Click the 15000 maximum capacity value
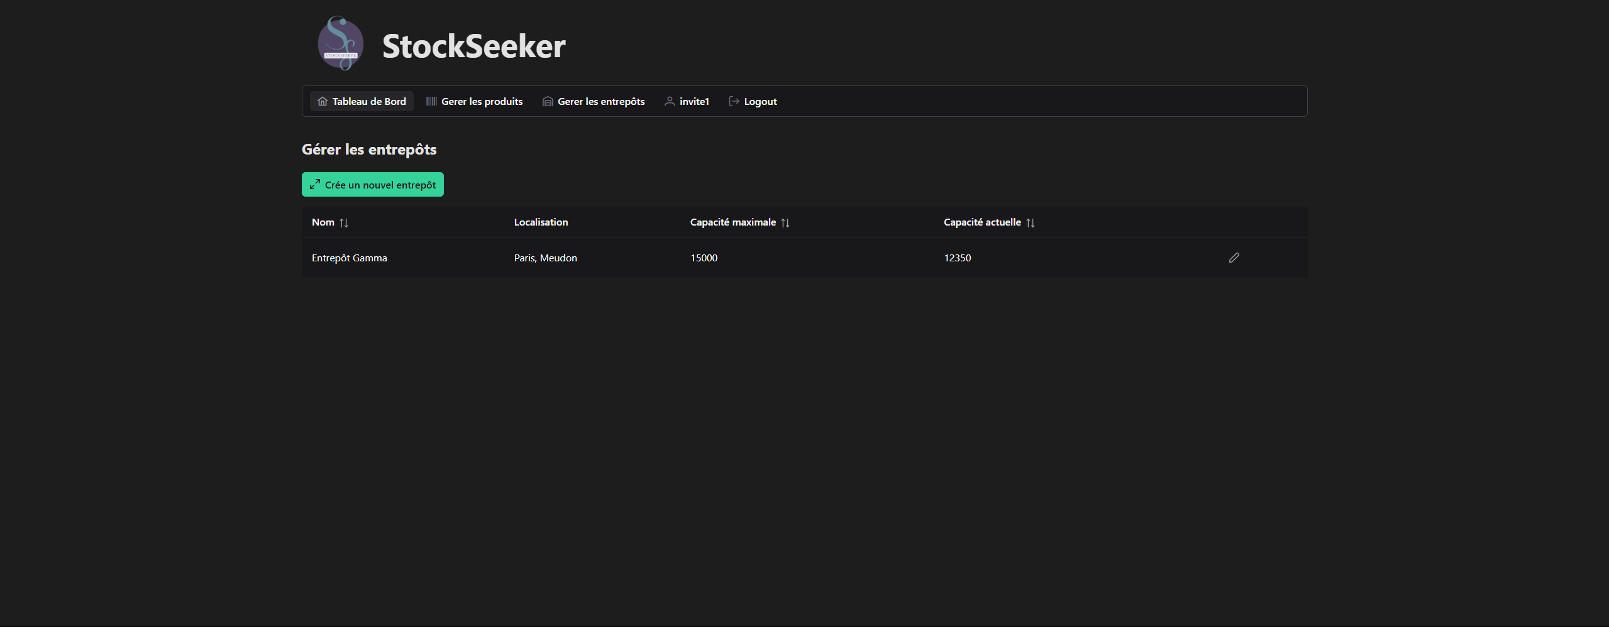This screenshot has height=627, width=1609. click(x=704, y=258)
